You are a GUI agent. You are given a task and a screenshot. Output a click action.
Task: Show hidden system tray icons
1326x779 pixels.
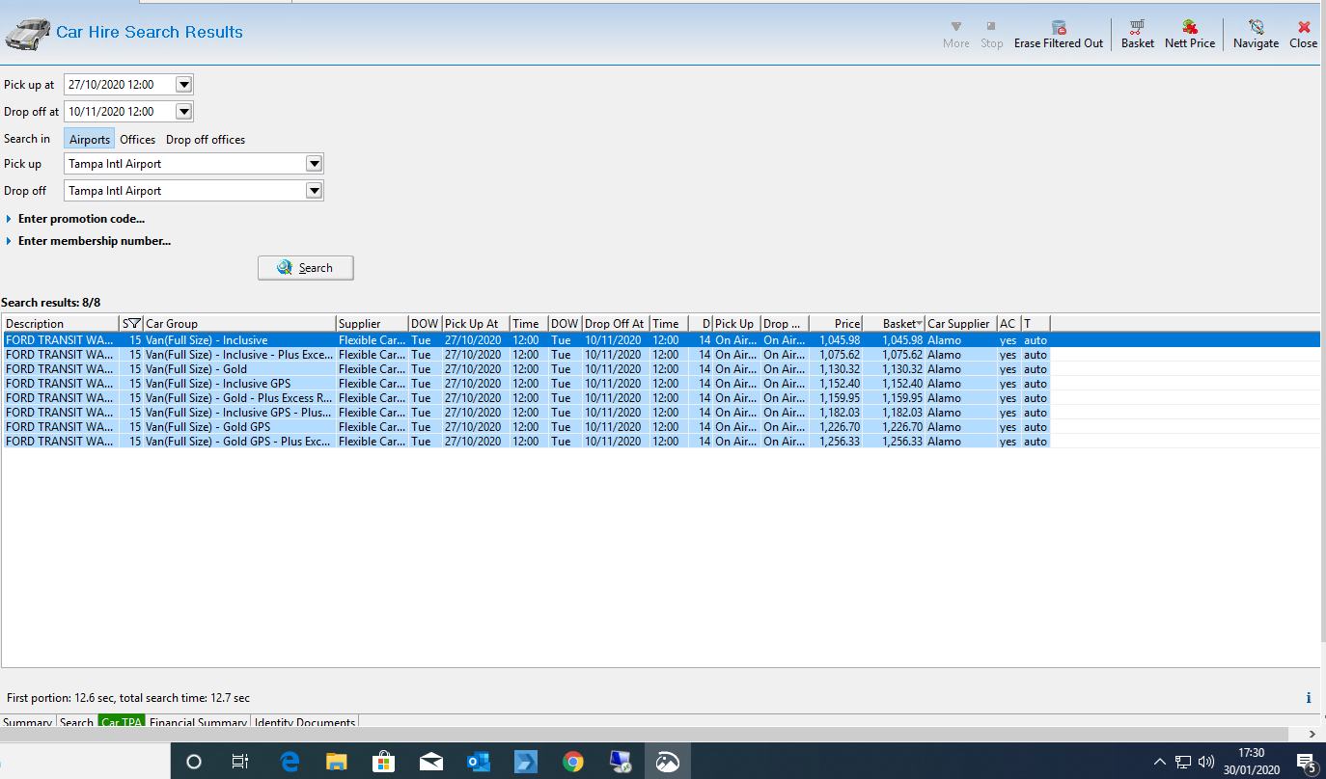1160,762
